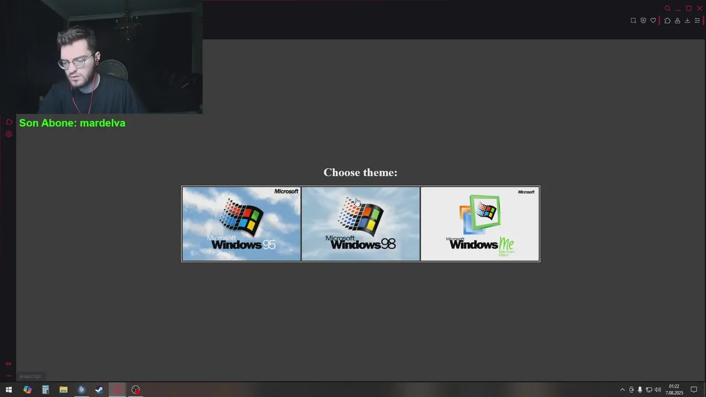Open the browser search magnifier icon
The width and height of the screenshot is (706, 397).
pos(667,8)
